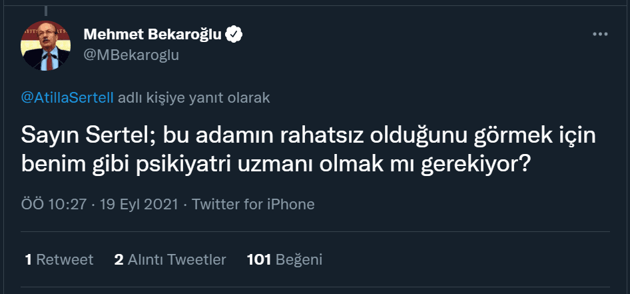Image resolution: width=630 pixels, height=294 pixels.
Task: Click the tweet line starting 'Sayın Sertel'
Action: [308, 136]
